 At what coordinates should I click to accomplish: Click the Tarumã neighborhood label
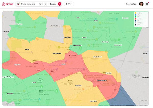coord(145,53)
